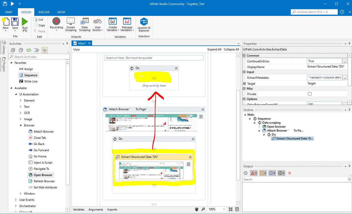Expand the Window activities node
This screenshot has width=352, height=214.
[21, 193]
